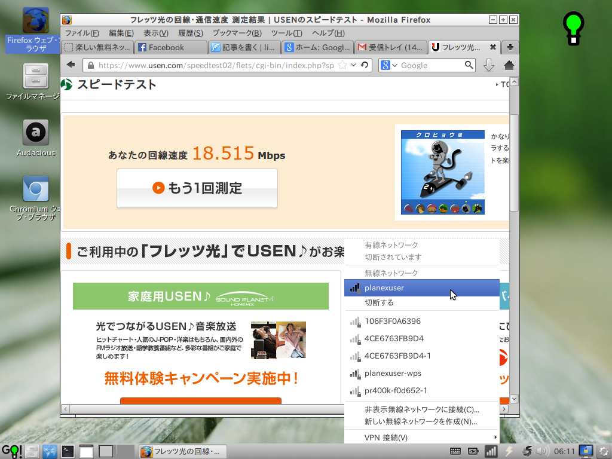
Task: Select network planexuser-wps
Action: coord(422,373)
